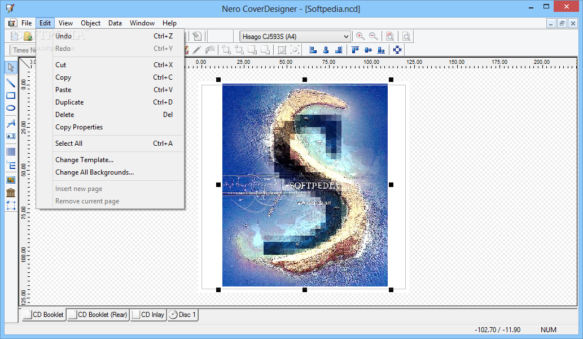This screenshot has width=583, height=339.
Task: Align selected objects to the right
Action: (339, 50)
